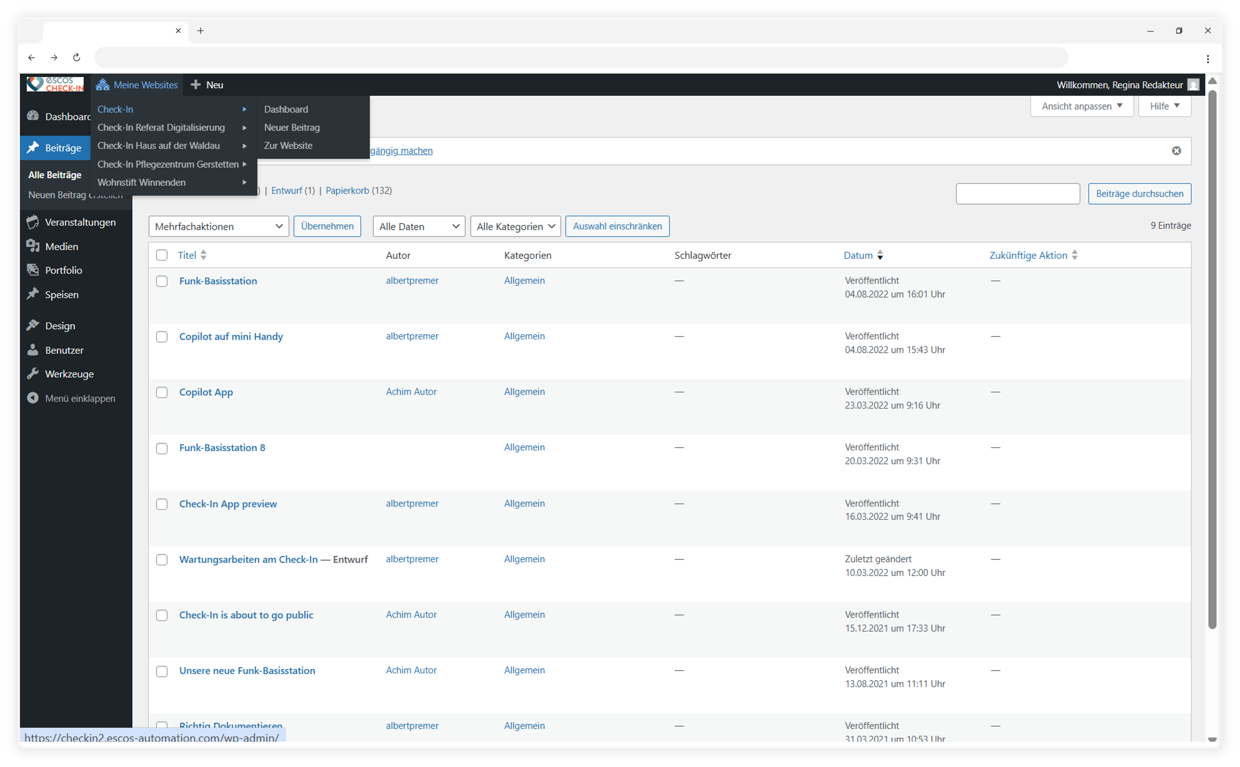
Task: Open a new browser tab with plus
Action: 201,31
